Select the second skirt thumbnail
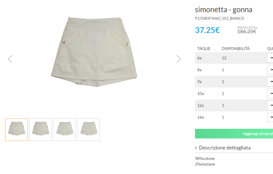273x174 pixels. [40, 130]
